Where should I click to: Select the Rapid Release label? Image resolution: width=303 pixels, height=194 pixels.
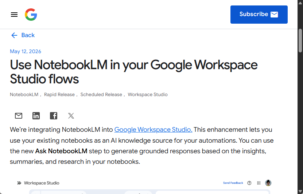coord(59,95)
